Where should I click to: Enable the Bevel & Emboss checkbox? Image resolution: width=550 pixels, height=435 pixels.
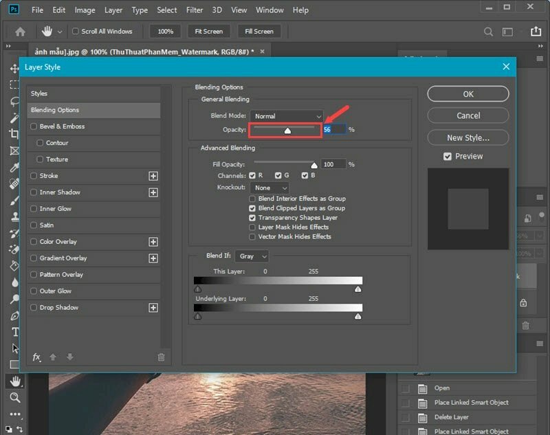34,126
